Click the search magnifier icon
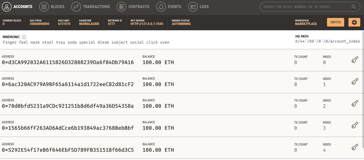Screen dimensions: 364x160 [x=354, y=7]
